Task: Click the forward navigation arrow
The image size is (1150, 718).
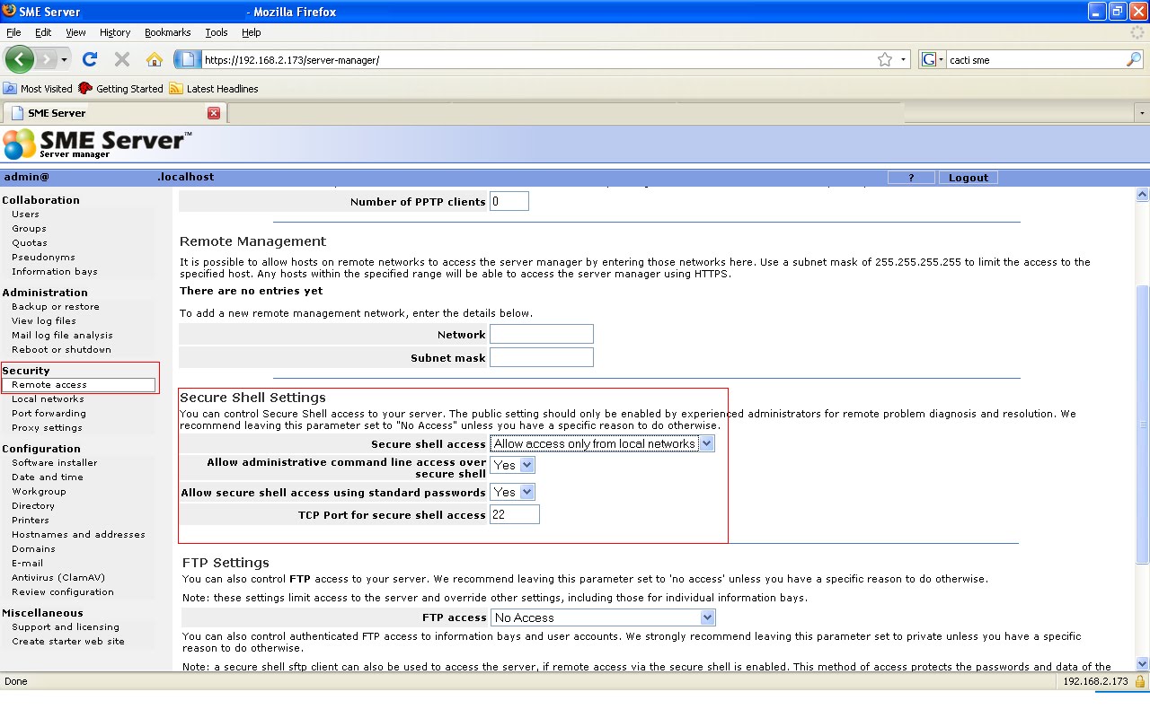Action: coord(47,59)
